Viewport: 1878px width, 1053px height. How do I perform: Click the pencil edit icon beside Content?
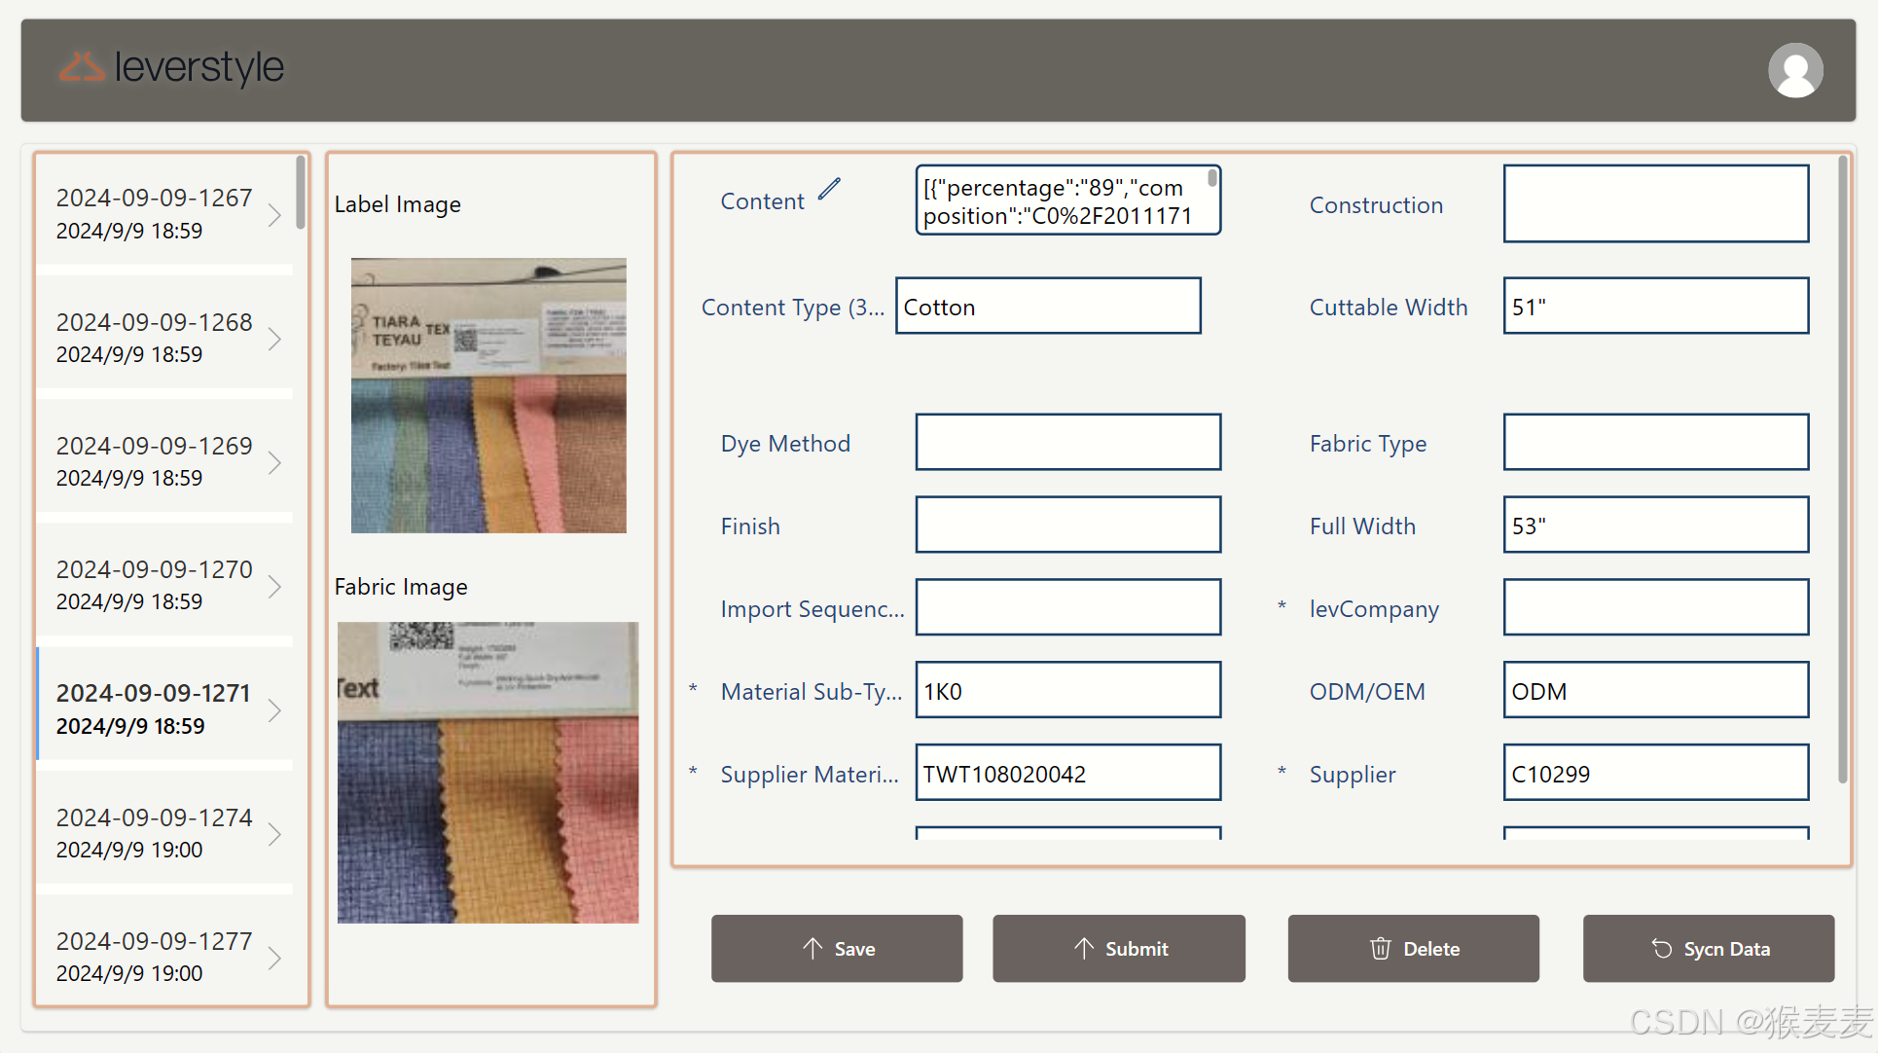coord(829,189)
